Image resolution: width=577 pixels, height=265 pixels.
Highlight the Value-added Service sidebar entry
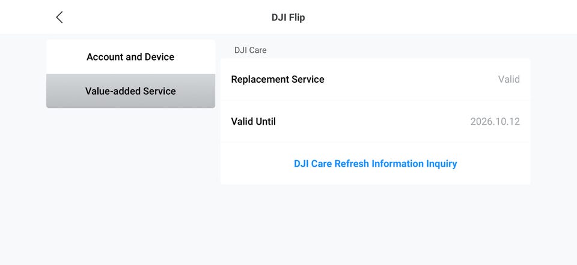point(130,91)
